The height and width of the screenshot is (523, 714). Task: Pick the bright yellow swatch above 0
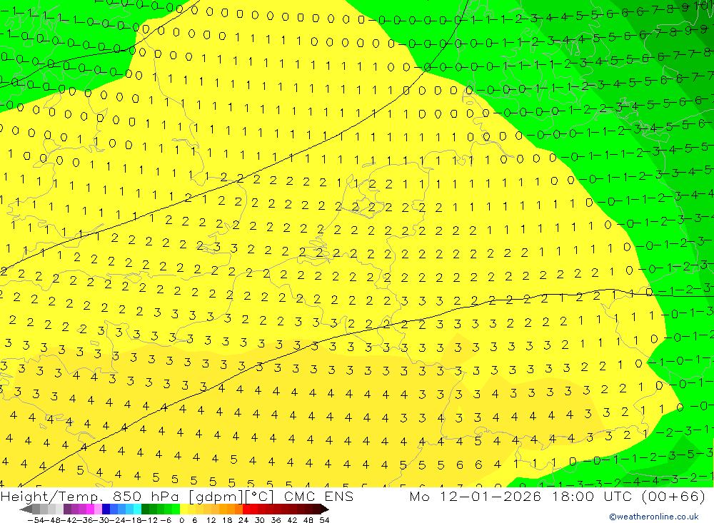pyautogui.click(x=183, y=509)
